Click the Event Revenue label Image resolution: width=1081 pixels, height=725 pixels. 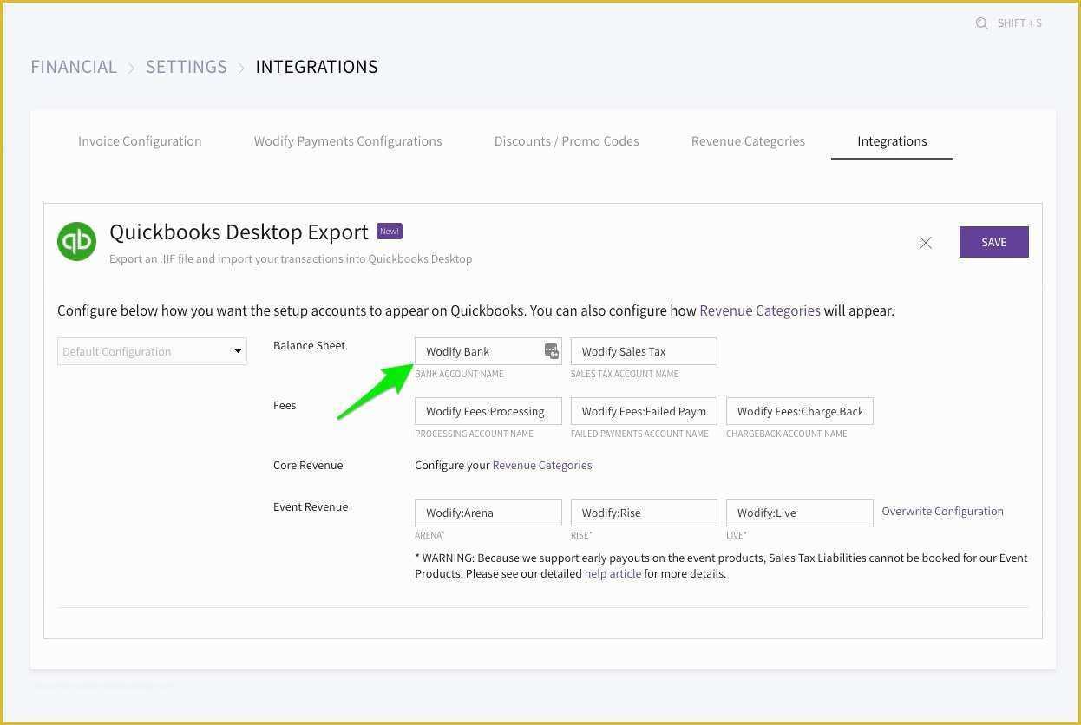[x=311, y=506]
